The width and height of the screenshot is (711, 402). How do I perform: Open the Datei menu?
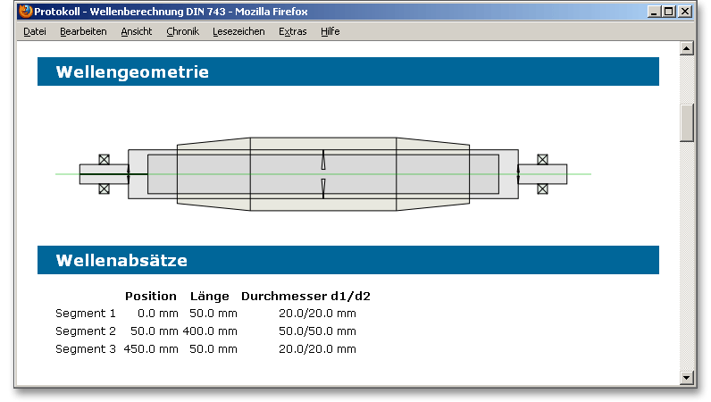tap(35, 31)
